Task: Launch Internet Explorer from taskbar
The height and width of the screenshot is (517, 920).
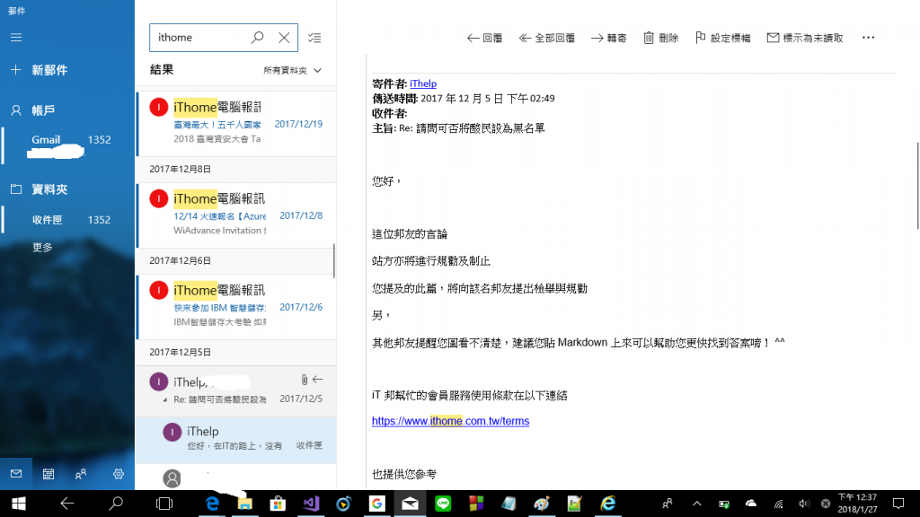Action: (x=608, y=504)
